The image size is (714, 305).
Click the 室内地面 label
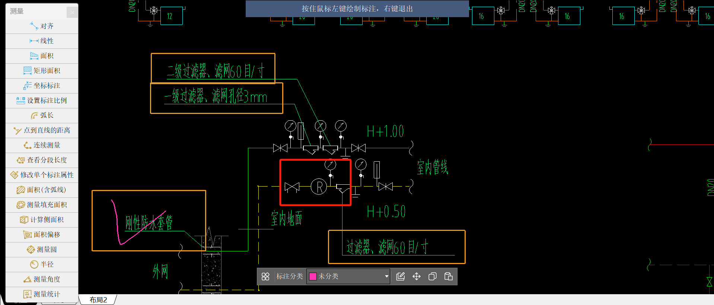point(287,218)
